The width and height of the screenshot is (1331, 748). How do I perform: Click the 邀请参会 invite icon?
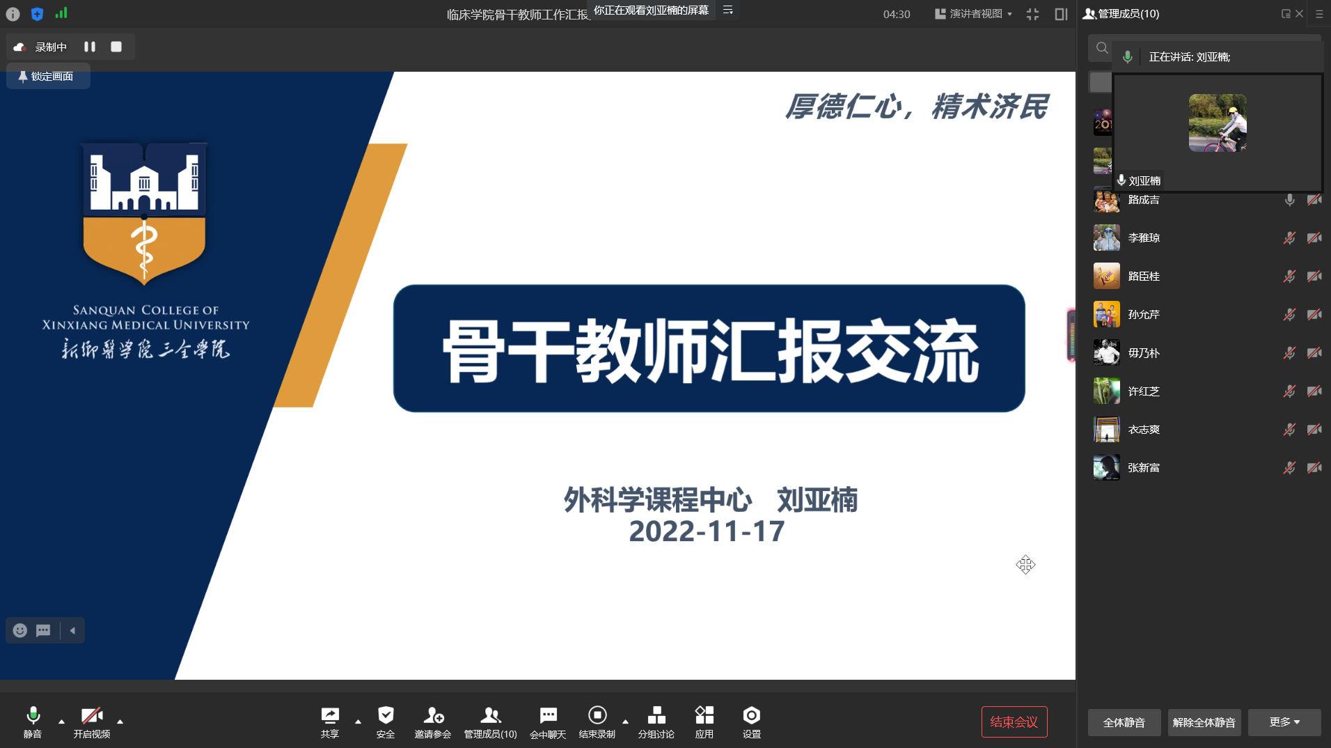433,716
